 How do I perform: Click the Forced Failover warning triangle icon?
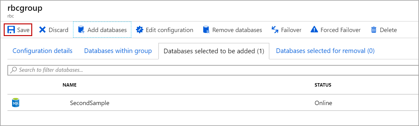click(x=314, y=30)
